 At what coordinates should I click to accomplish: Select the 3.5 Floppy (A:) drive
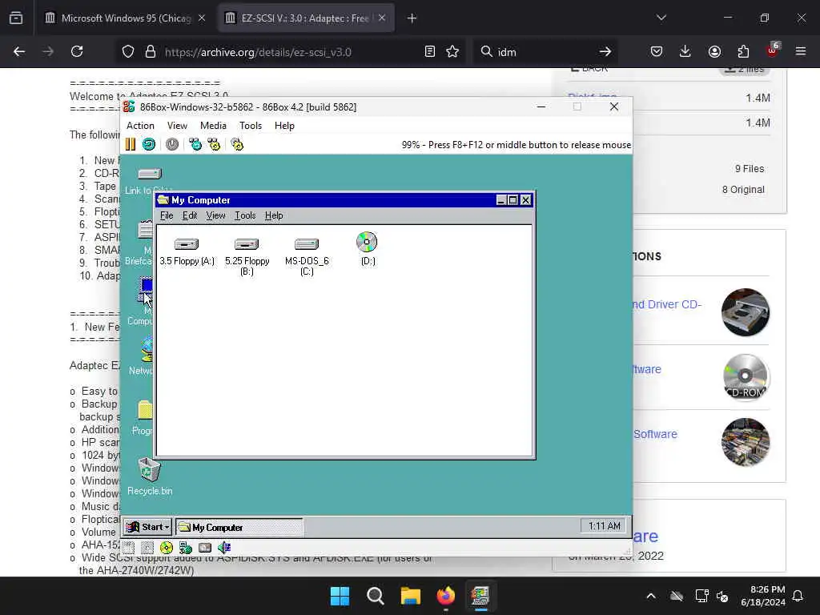[187, 251]
